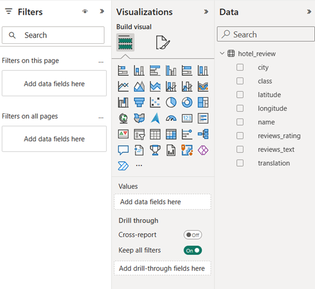
Task: Collapse the Filters pane
Action: (102, 12)
